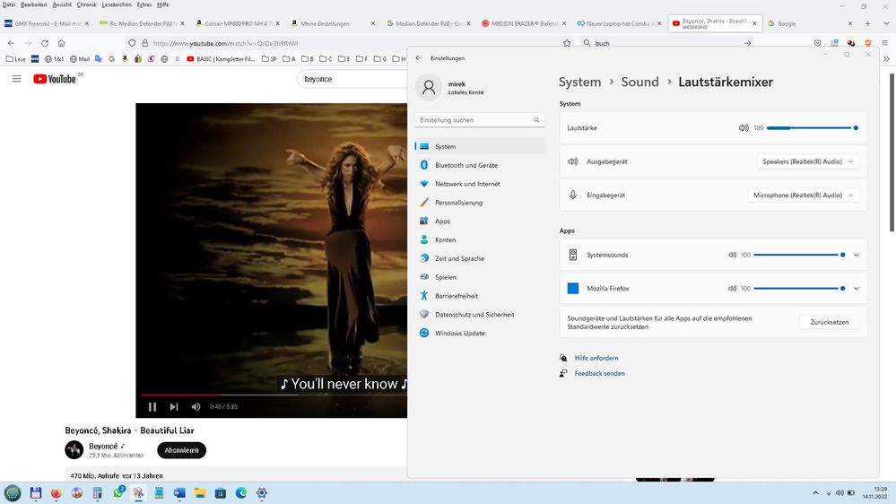This screenshot has width=896, height=504.
Task: Open the YouTube hamburger menu
Action: coord(16,79)
